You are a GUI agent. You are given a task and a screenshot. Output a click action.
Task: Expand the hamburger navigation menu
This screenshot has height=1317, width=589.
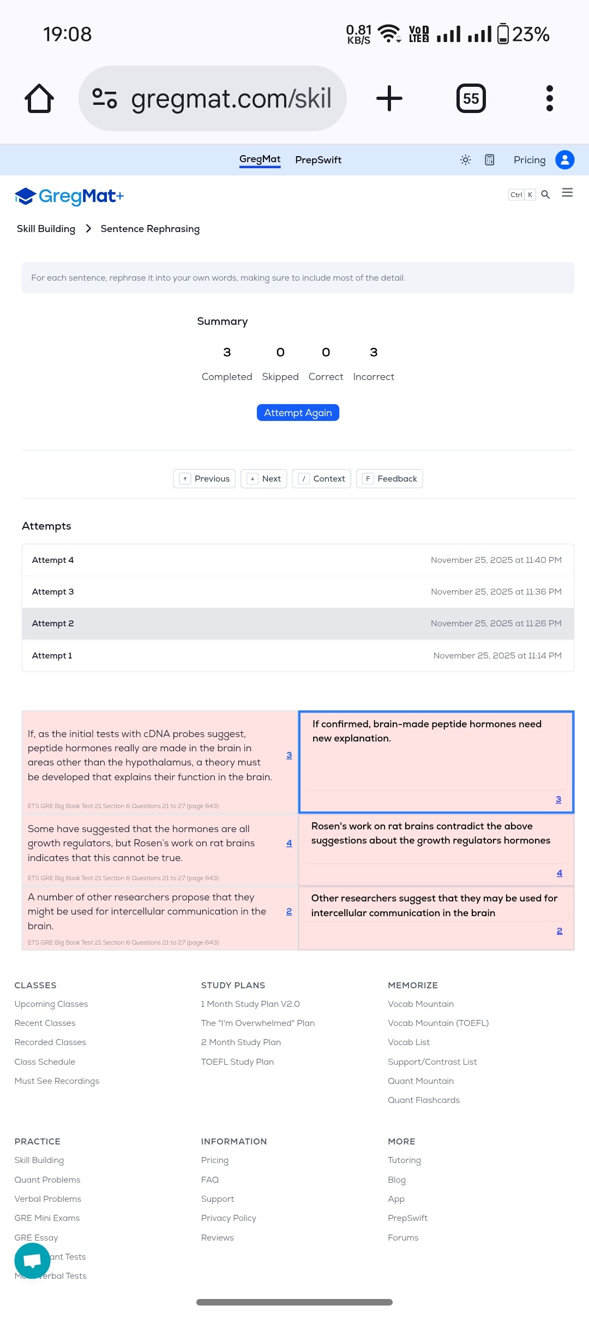567,193
